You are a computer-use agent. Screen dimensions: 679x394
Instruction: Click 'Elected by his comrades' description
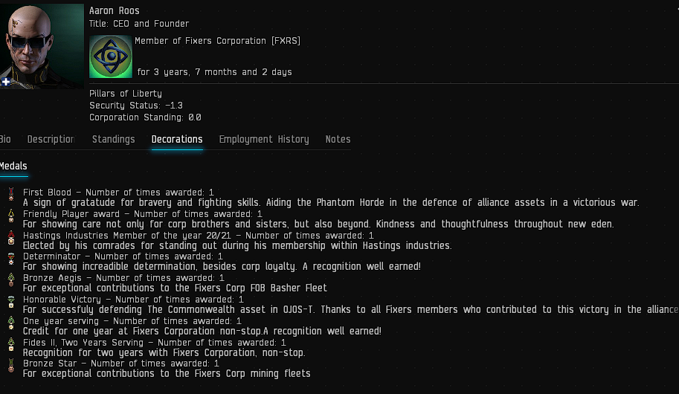point(237,245)
